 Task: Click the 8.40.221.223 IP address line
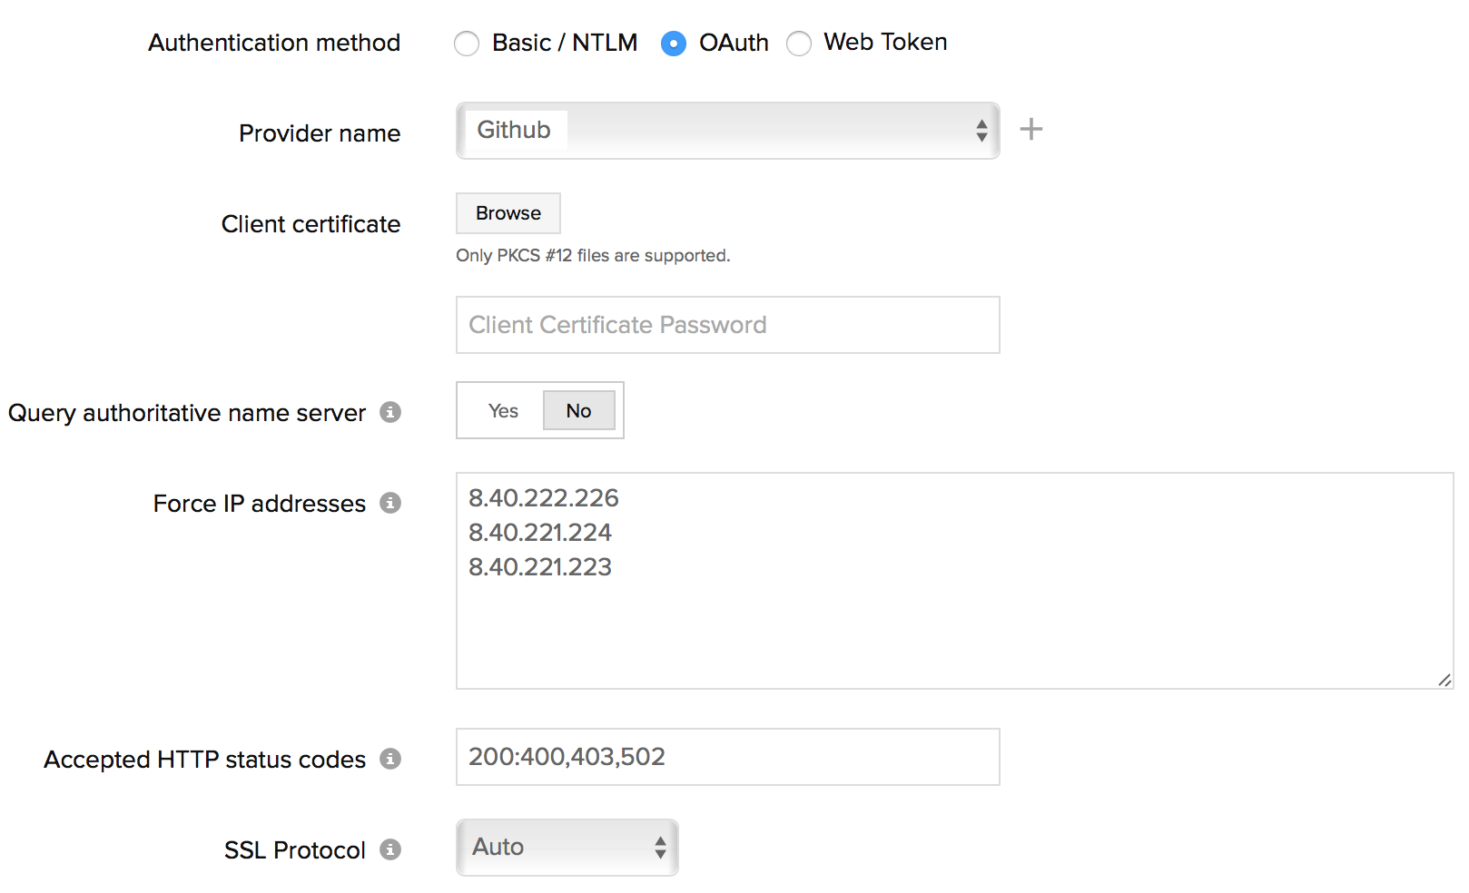[x=539, y=567]
